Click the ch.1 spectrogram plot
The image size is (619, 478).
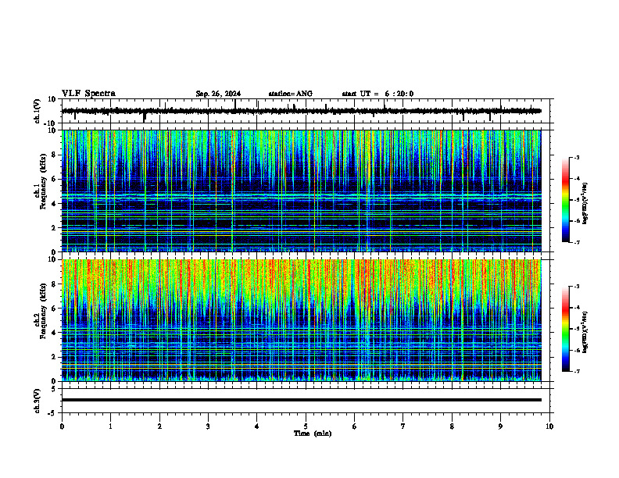[x=301, y=191]
